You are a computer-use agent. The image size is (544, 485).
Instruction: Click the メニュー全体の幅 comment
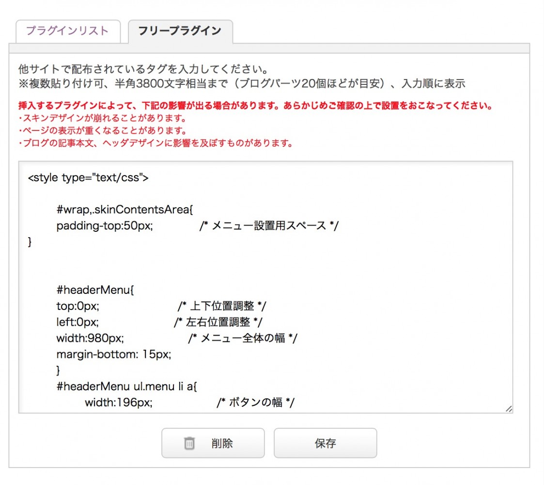pyautogui.click(x=243, y=338)
